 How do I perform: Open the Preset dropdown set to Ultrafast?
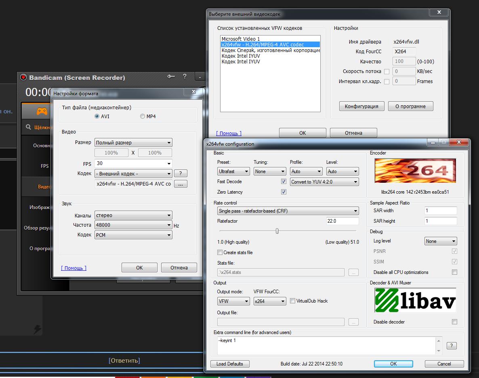click(x=234, y=171)
